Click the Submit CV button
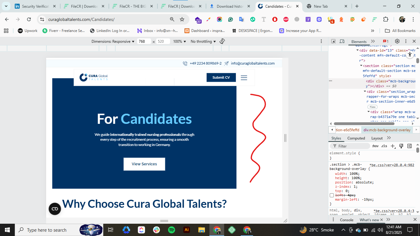420x236 pixels. pyautogui.click(x=221, y=77)
